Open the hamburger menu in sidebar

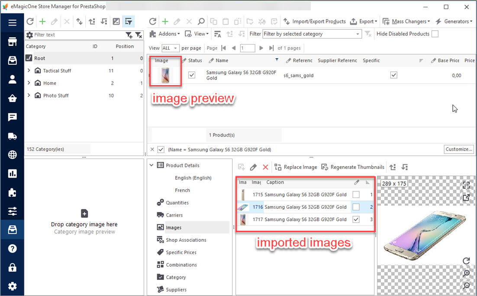[x=12, y=23]
